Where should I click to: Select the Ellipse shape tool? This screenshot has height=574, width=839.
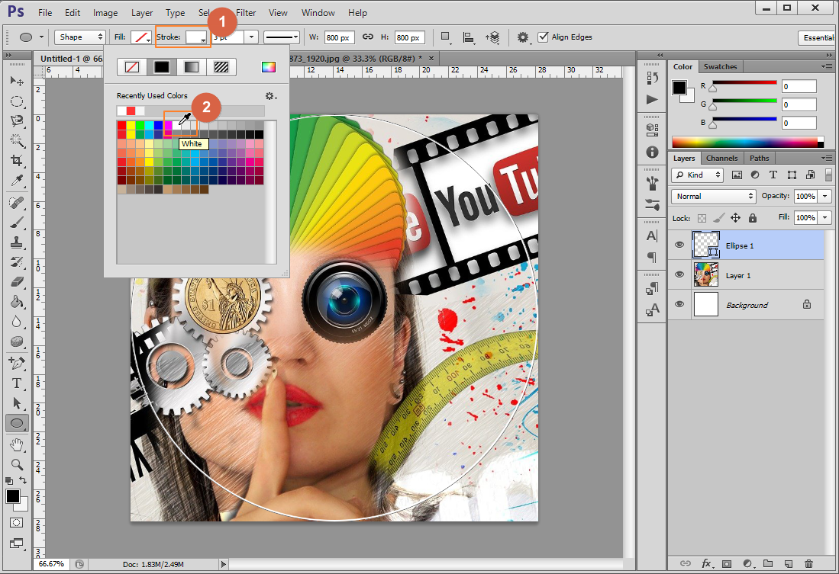(17, 423)
